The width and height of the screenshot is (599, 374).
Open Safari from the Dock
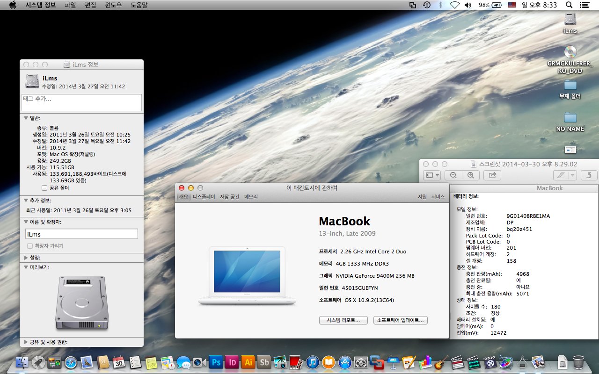pyautogui.click(x=71, y=362)
